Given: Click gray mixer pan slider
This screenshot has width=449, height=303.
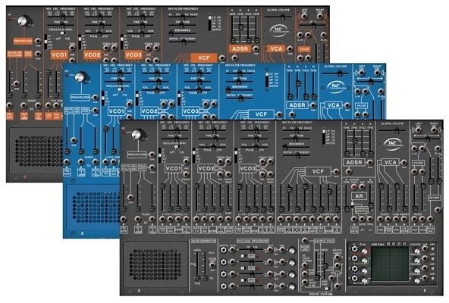Looking at the screenshot, I should click(428, 139).
